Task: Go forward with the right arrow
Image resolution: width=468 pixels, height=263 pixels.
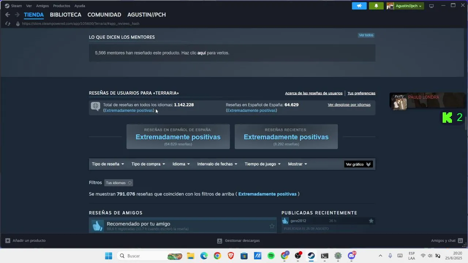Action: tap(17, 15)
